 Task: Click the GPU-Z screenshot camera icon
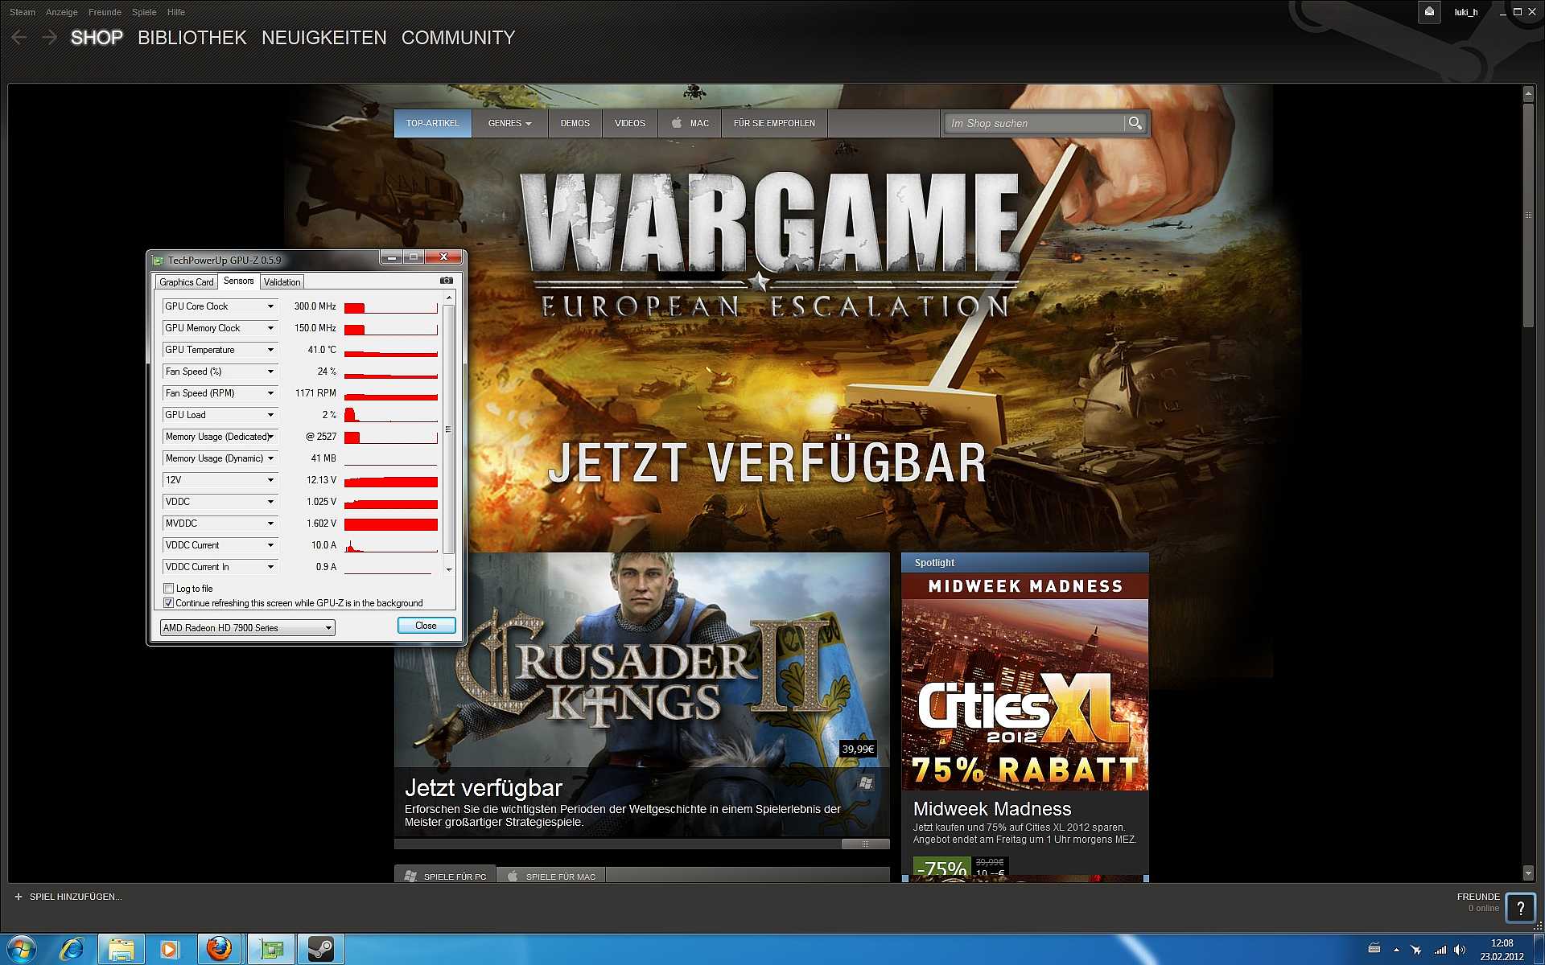click(x=447, y=281)
